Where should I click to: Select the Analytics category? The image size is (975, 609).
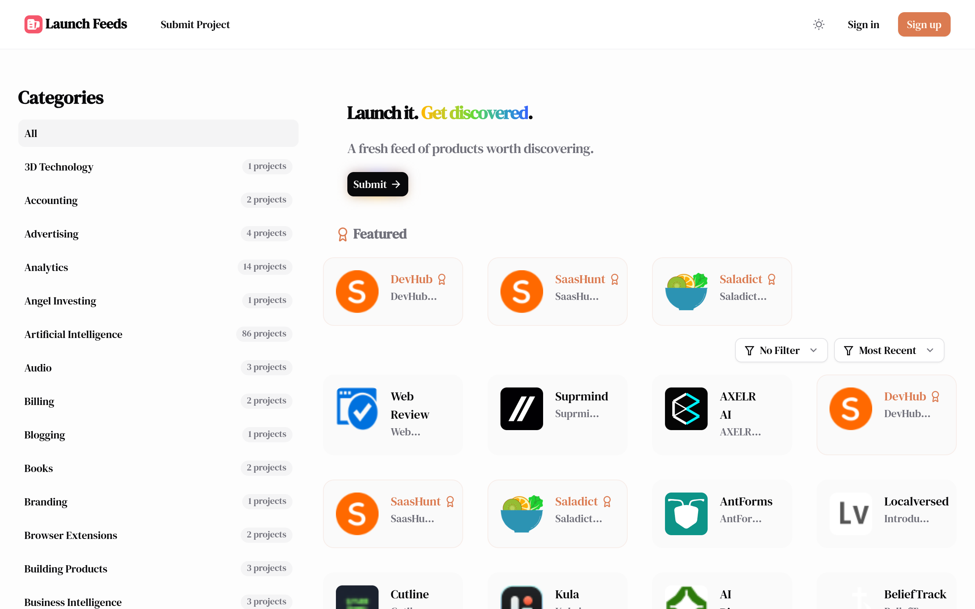(158, 267)
